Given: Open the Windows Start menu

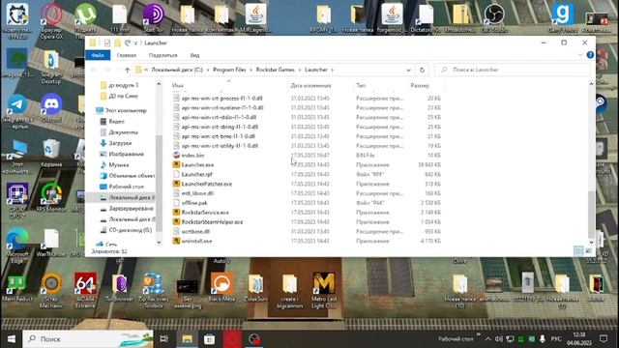Looking at the screenshot, I should click(11, 339).
